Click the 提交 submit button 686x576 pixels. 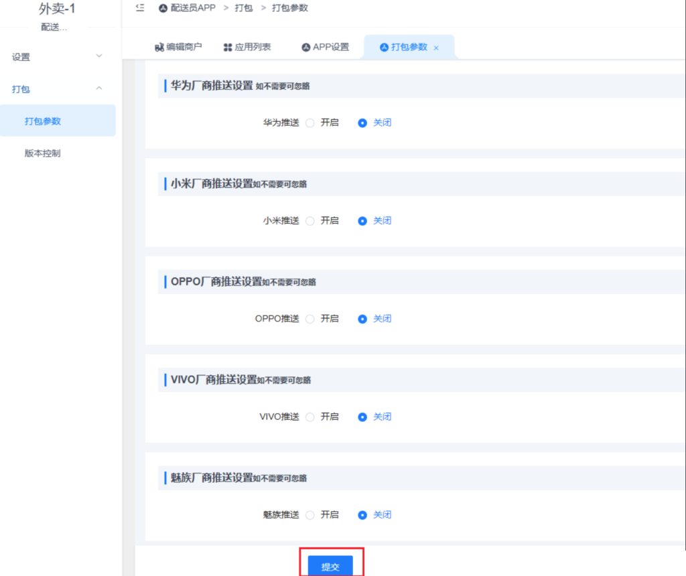click(330, 567)
